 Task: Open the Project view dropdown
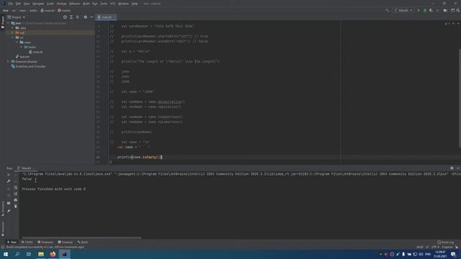(17, 17)
